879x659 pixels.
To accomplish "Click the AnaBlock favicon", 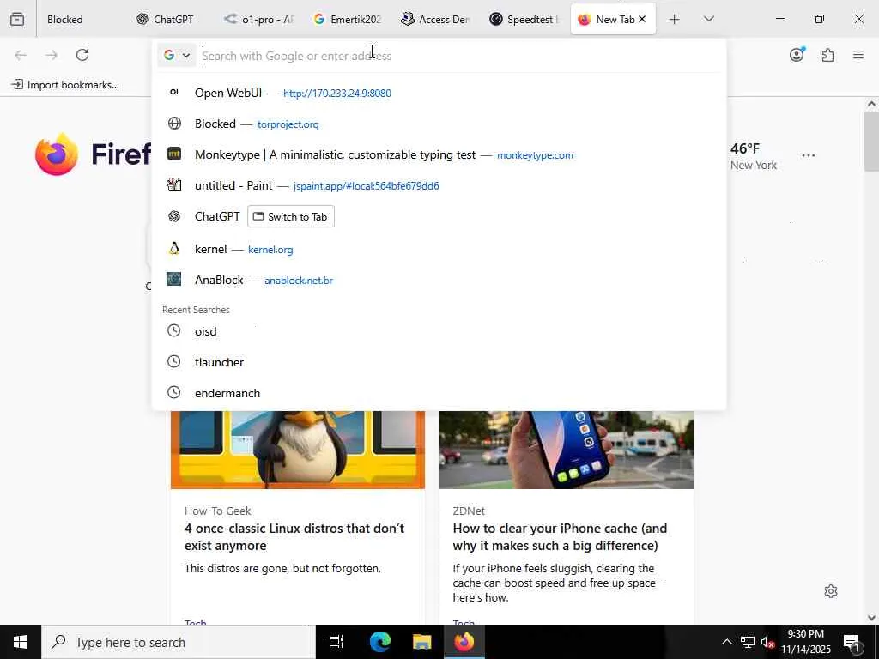I will tap(174, 279).
